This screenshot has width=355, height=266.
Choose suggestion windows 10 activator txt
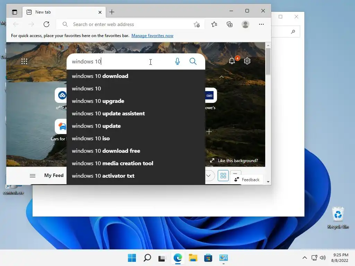tap(136, 176)
